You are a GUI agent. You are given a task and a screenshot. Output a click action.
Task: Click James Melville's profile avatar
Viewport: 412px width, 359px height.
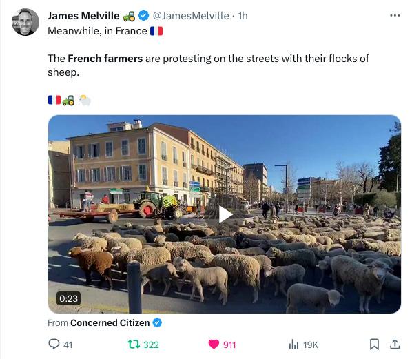(25, 22)
